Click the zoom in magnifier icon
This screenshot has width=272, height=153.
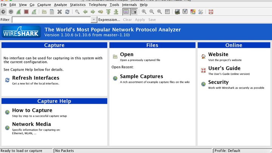click(x=144, y=12)
